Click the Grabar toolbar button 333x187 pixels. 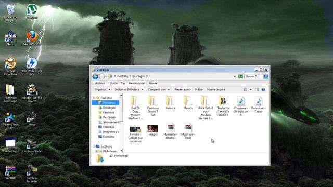point(199,90)
